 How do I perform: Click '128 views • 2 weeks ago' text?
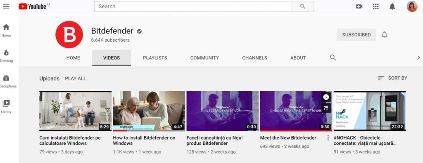(211, 152)
